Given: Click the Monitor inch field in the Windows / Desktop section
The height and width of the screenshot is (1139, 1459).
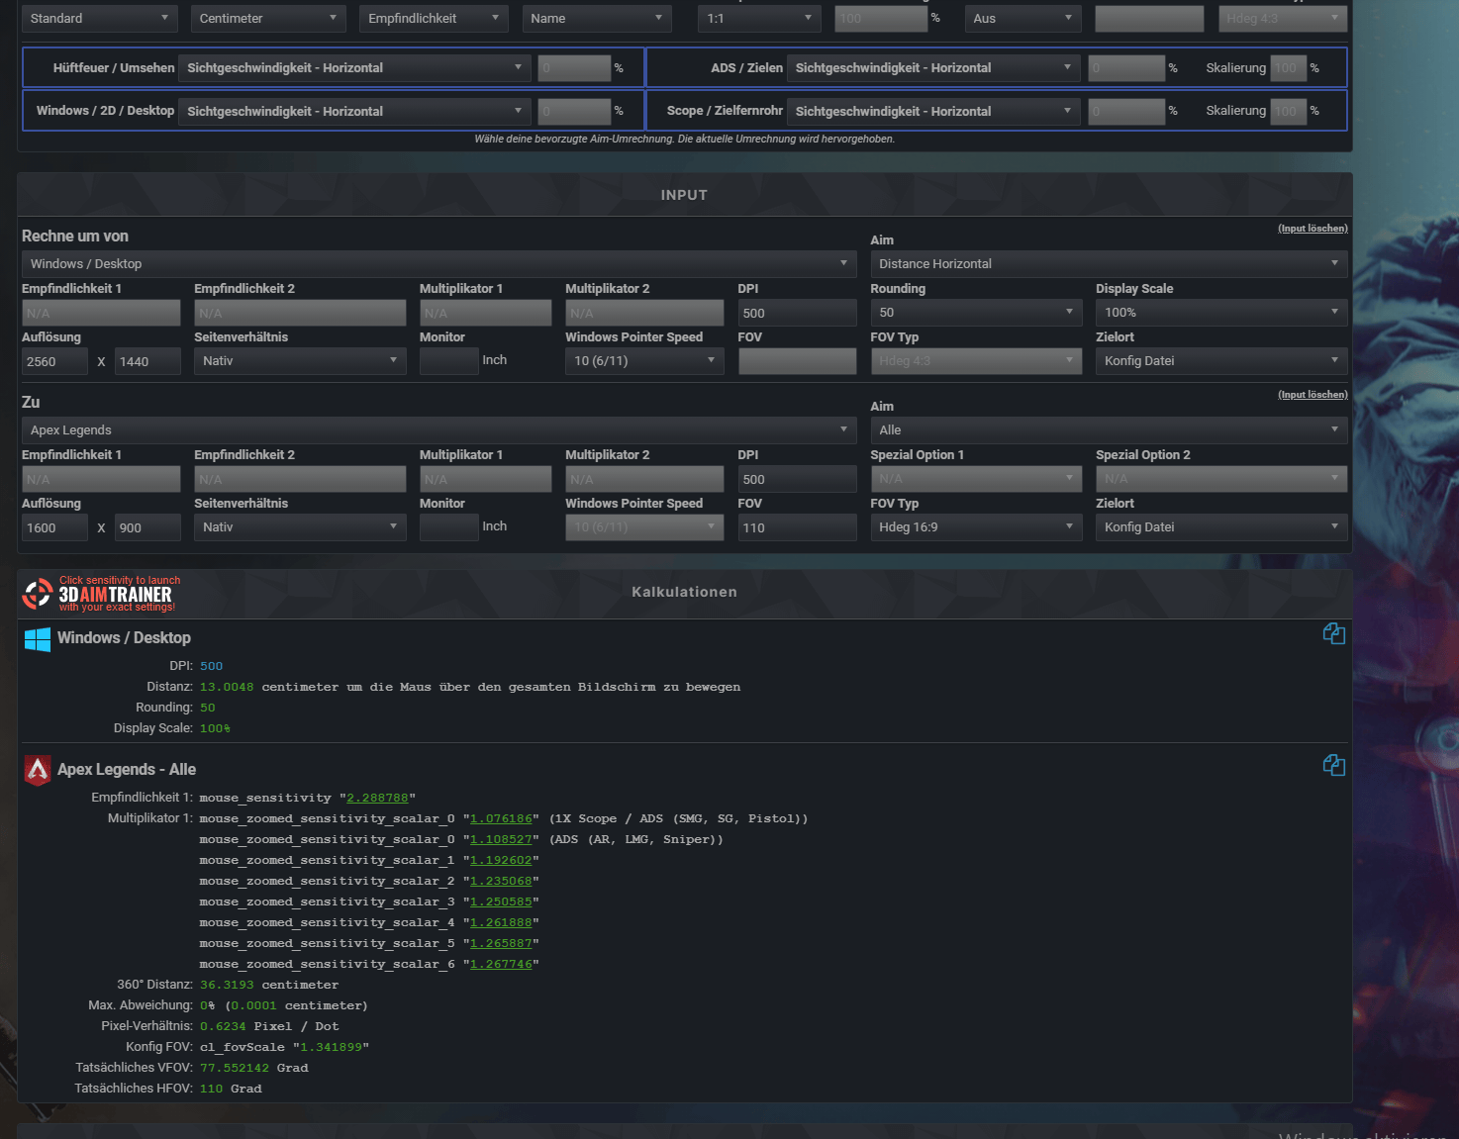Looking at the screenshot, I should (449, 361).
